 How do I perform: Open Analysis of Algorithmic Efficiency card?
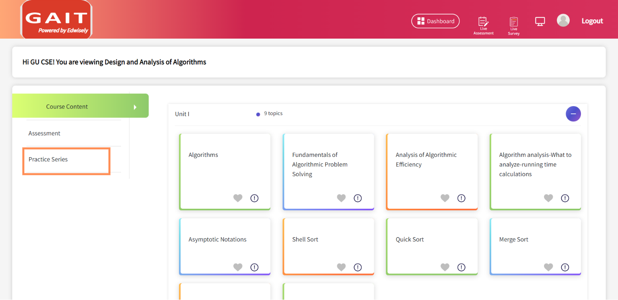pyautogui.click(x=432, y=172)
